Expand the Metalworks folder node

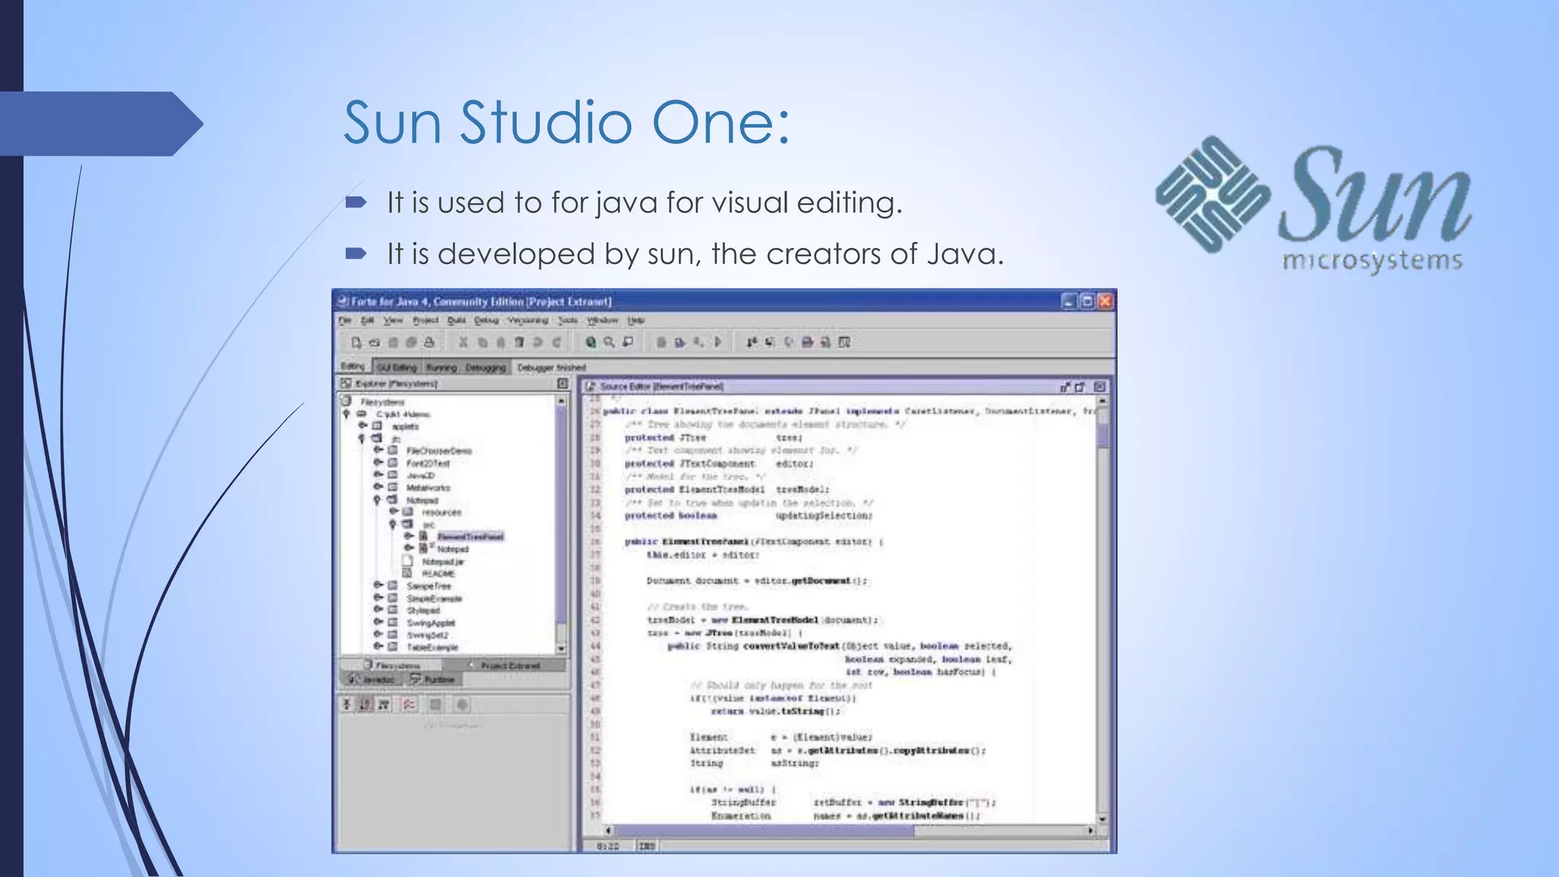378,487
